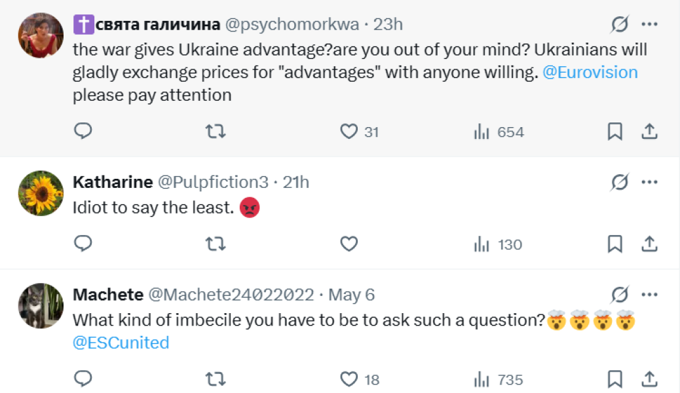This screenshot has width=680, height=393.
Task: Reply to свята галичина's tweet
Action: pyautogui.click(x=83, y=132)
